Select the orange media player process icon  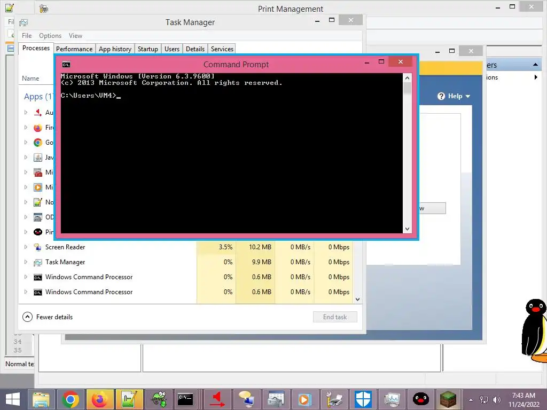pyautogui.click(x=38, y=187)
